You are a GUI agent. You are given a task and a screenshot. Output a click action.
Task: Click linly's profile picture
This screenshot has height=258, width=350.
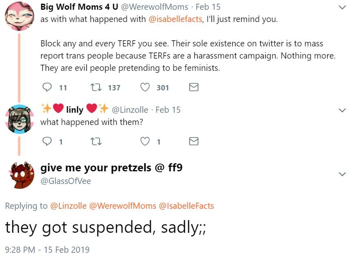[20, 119]
